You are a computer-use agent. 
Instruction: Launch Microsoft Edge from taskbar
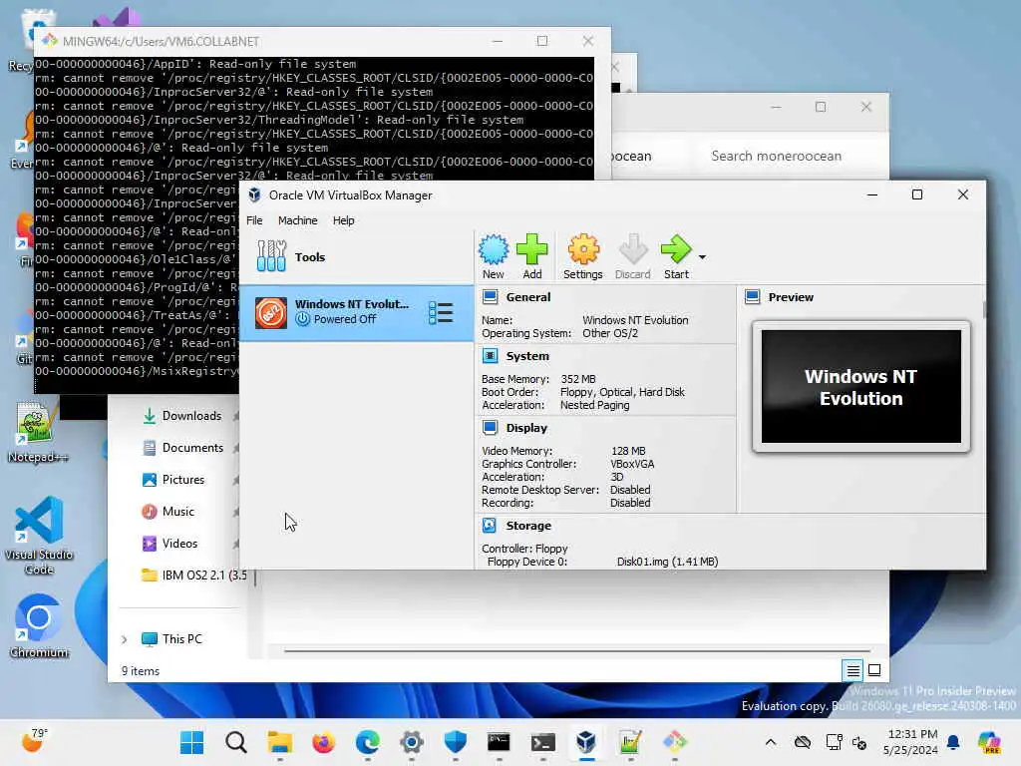[x=368, y=742]
